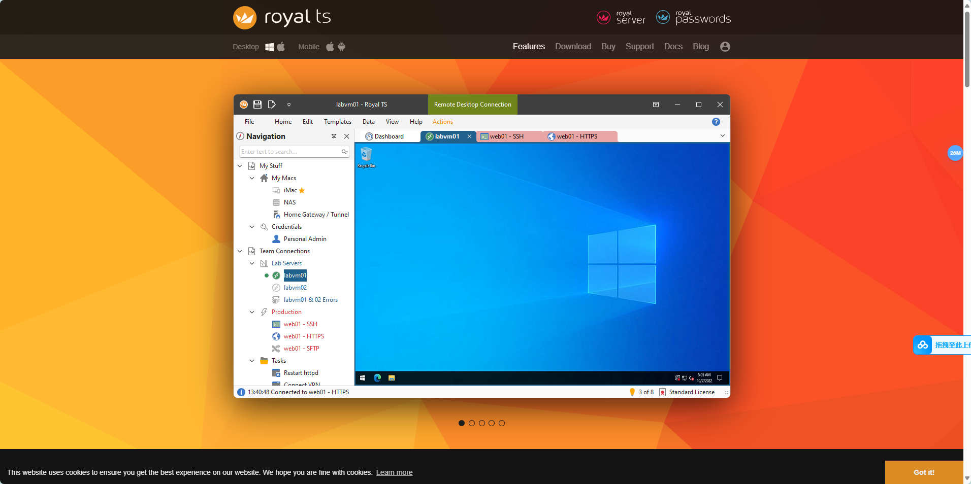
Task: Click the Save icon in Royal TS title bar
Action: point(257,105)
